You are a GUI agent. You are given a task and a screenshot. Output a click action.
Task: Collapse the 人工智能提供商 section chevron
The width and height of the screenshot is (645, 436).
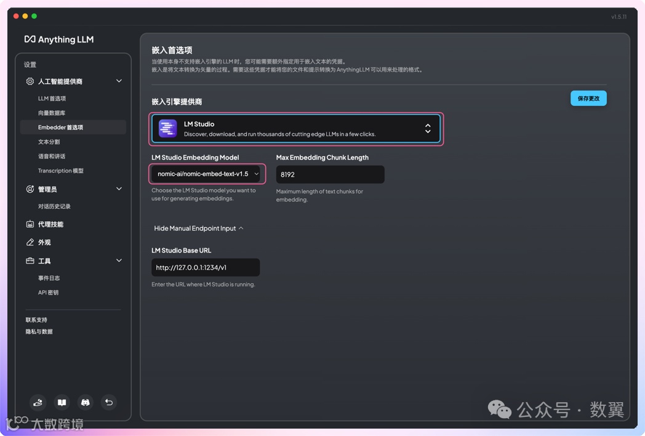point(119,81)
